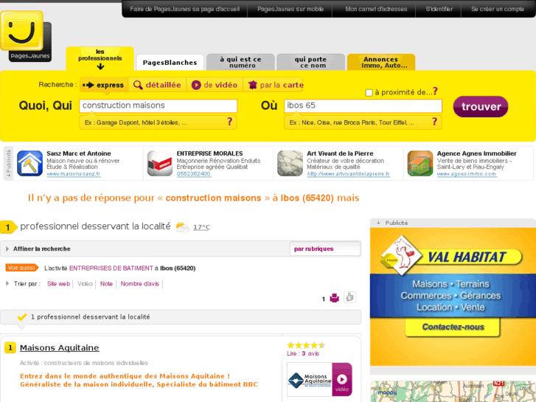Screen dimensions: 536x402
Task: Sort results by Nombre d'avis
Action: [x=140, y=284]
